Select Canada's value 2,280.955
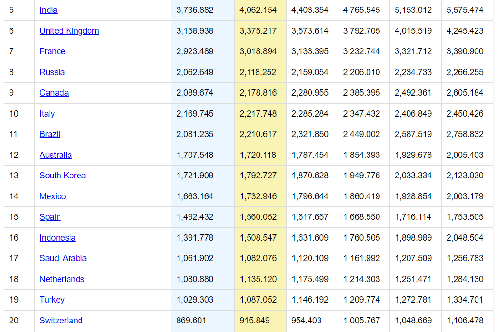The width and height of the screenshot is (498, 332). coord(309,93)
